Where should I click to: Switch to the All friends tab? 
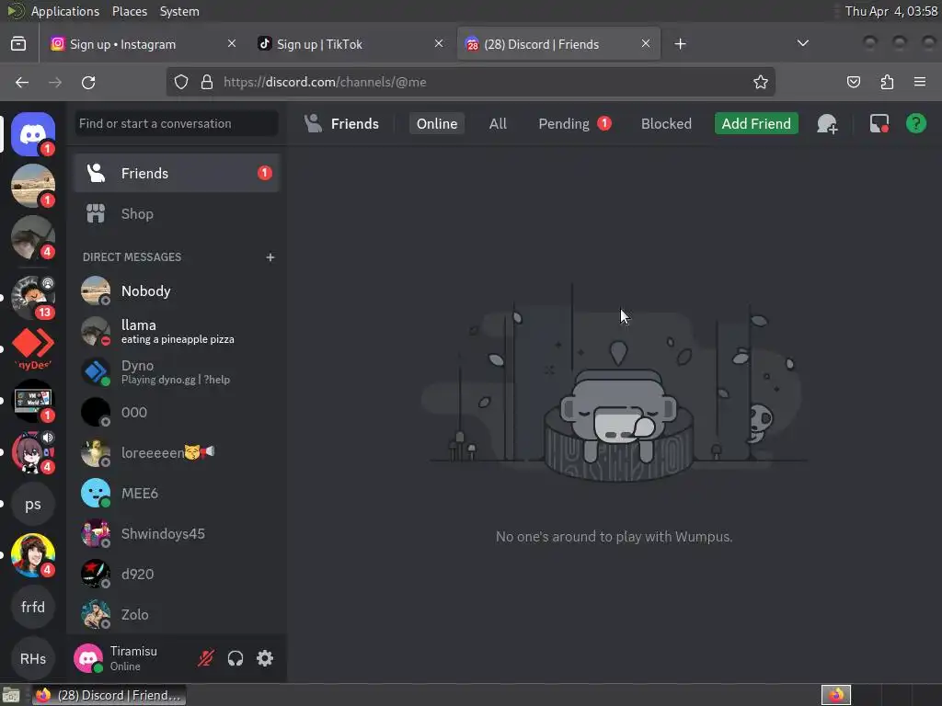click(x=498, y=124)
